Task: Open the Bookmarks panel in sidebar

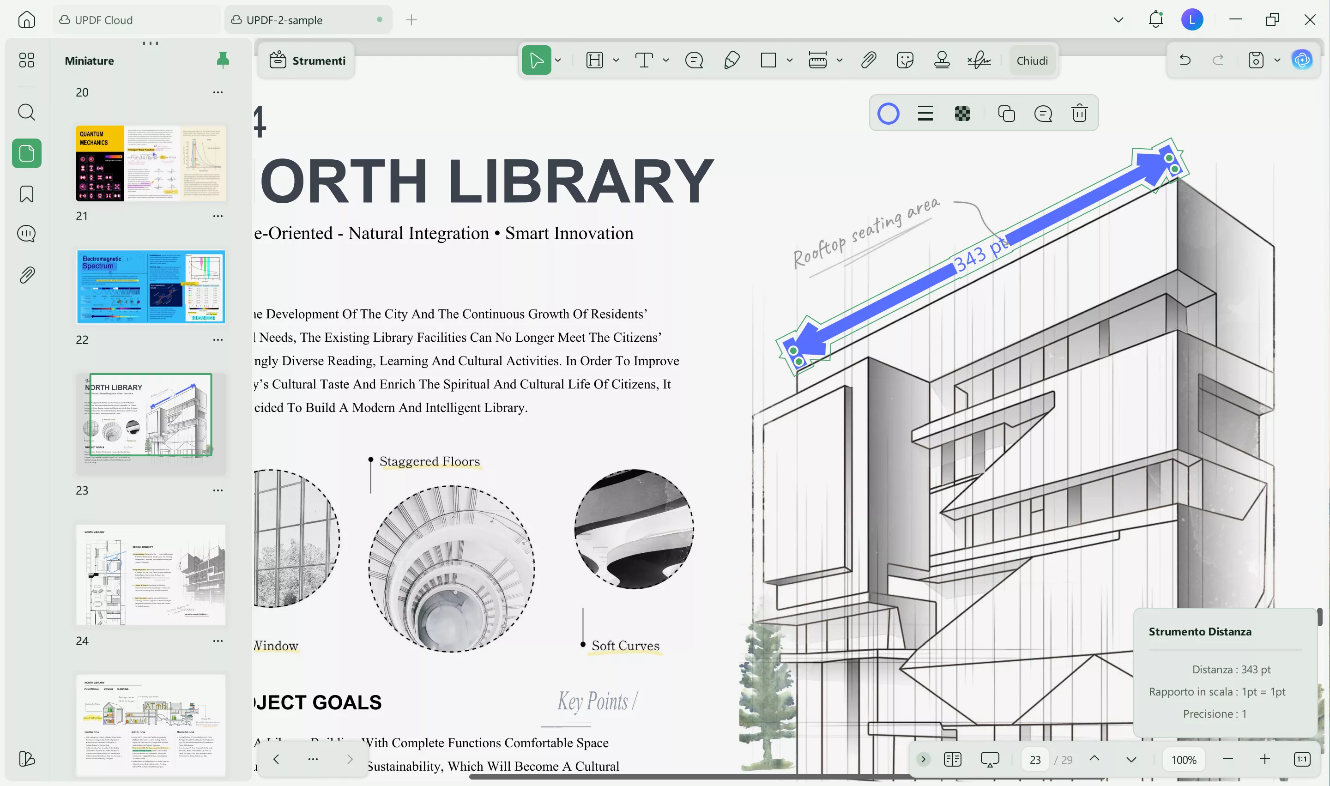Action: click(26, 194)
